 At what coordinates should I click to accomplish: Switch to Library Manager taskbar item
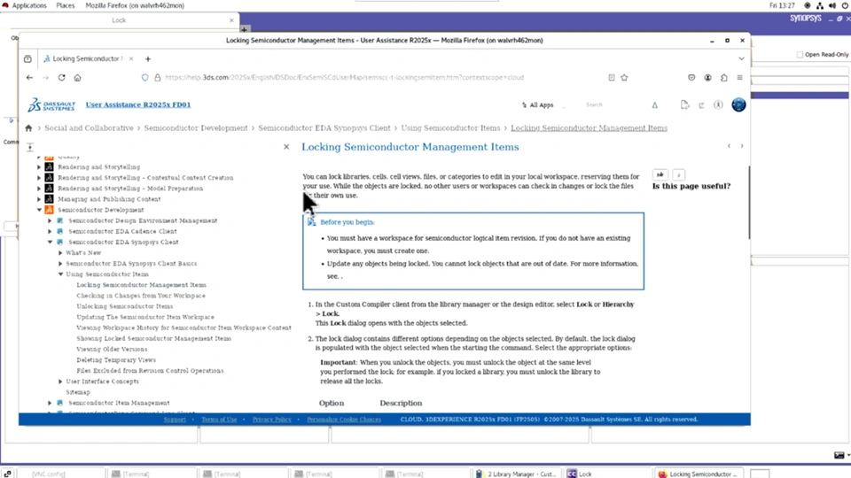point(517,474)
